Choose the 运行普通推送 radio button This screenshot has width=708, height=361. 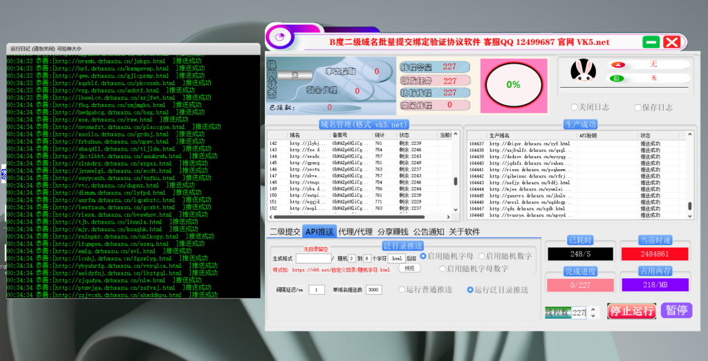tap(402, 290)
